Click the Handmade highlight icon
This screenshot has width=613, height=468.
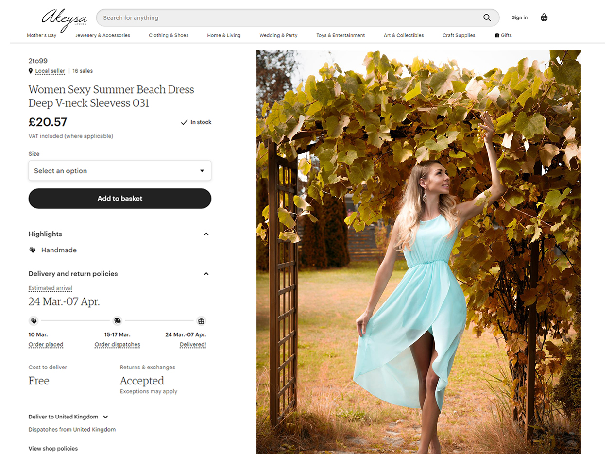(33, 250)
